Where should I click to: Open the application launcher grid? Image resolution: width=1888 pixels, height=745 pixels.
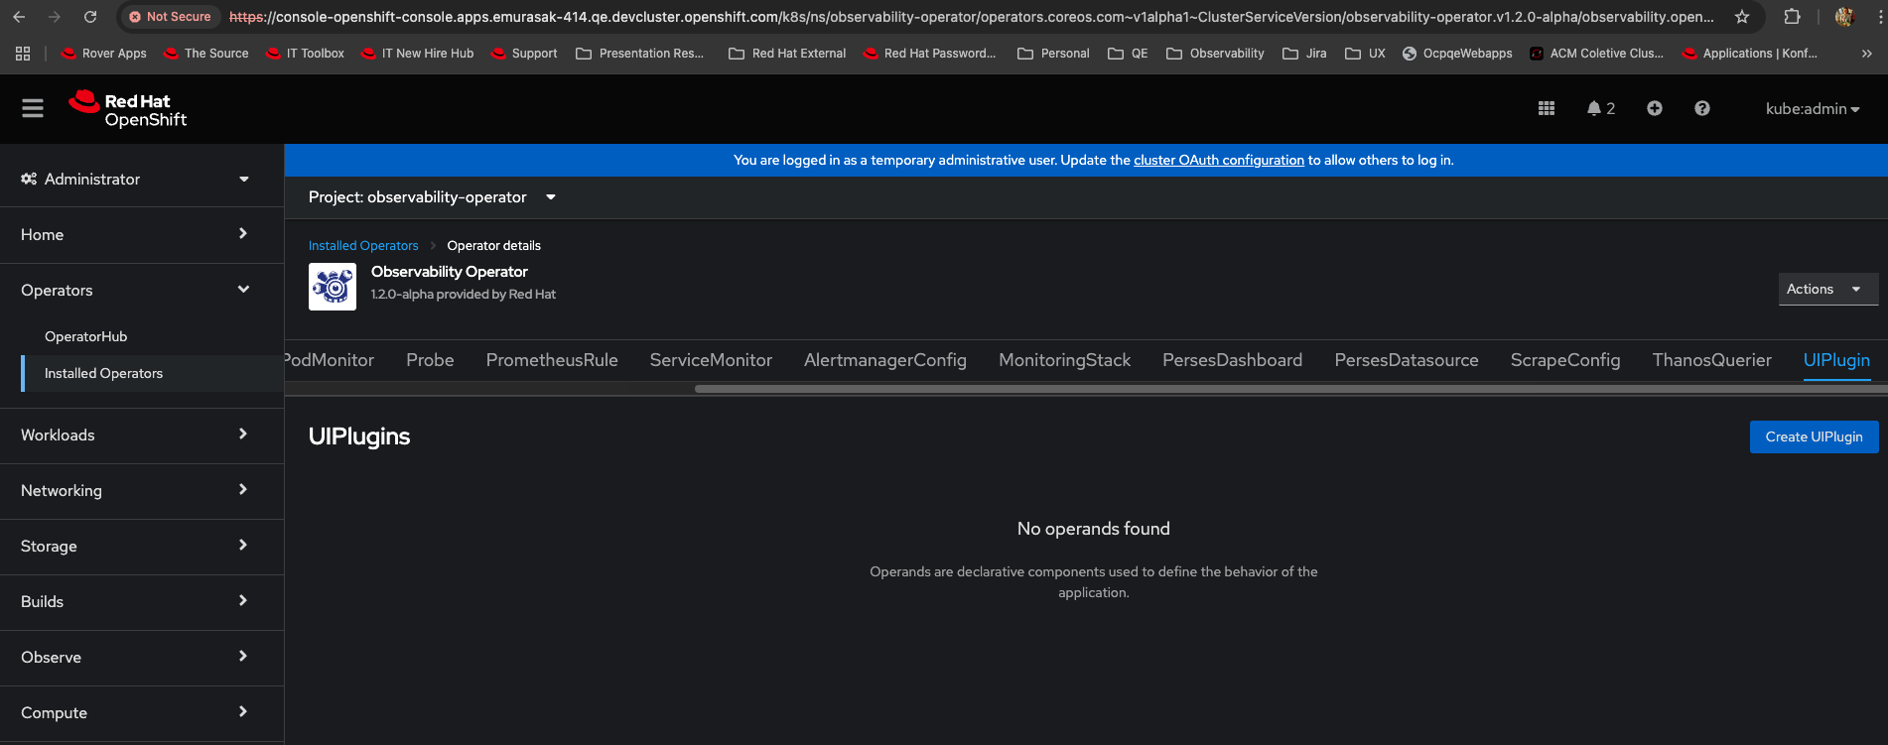pyautogui.click(x=1547, y=108)
